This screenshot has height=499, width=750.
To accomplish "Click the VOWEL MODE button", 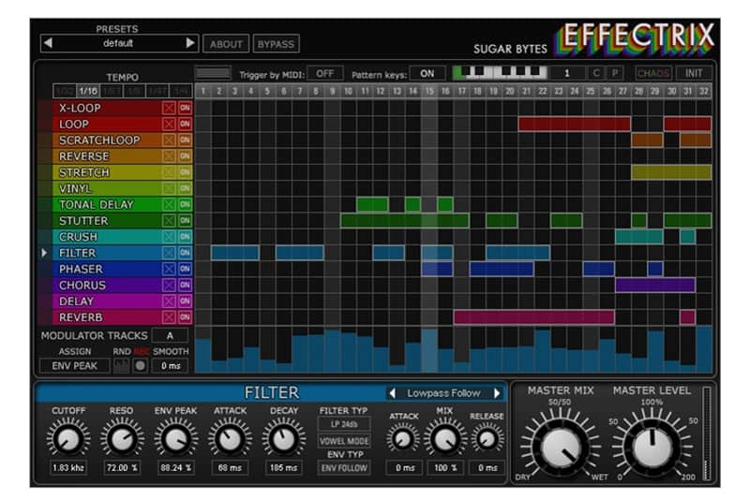I will tap(344, 441).
